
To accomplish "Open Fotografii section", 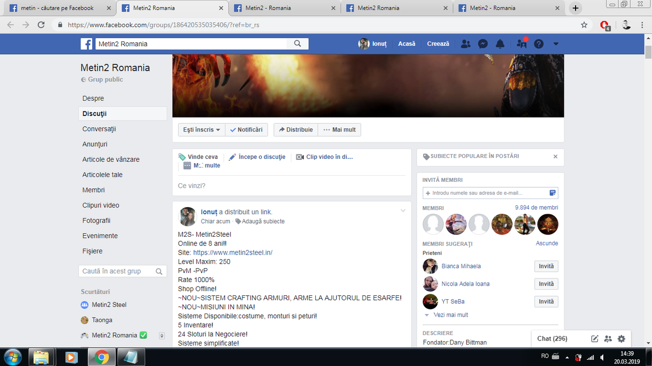I will pyautogui.click(x=96, y=220).
